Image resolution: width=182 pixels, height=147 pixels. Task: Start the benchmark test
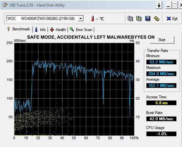[162, 40]
